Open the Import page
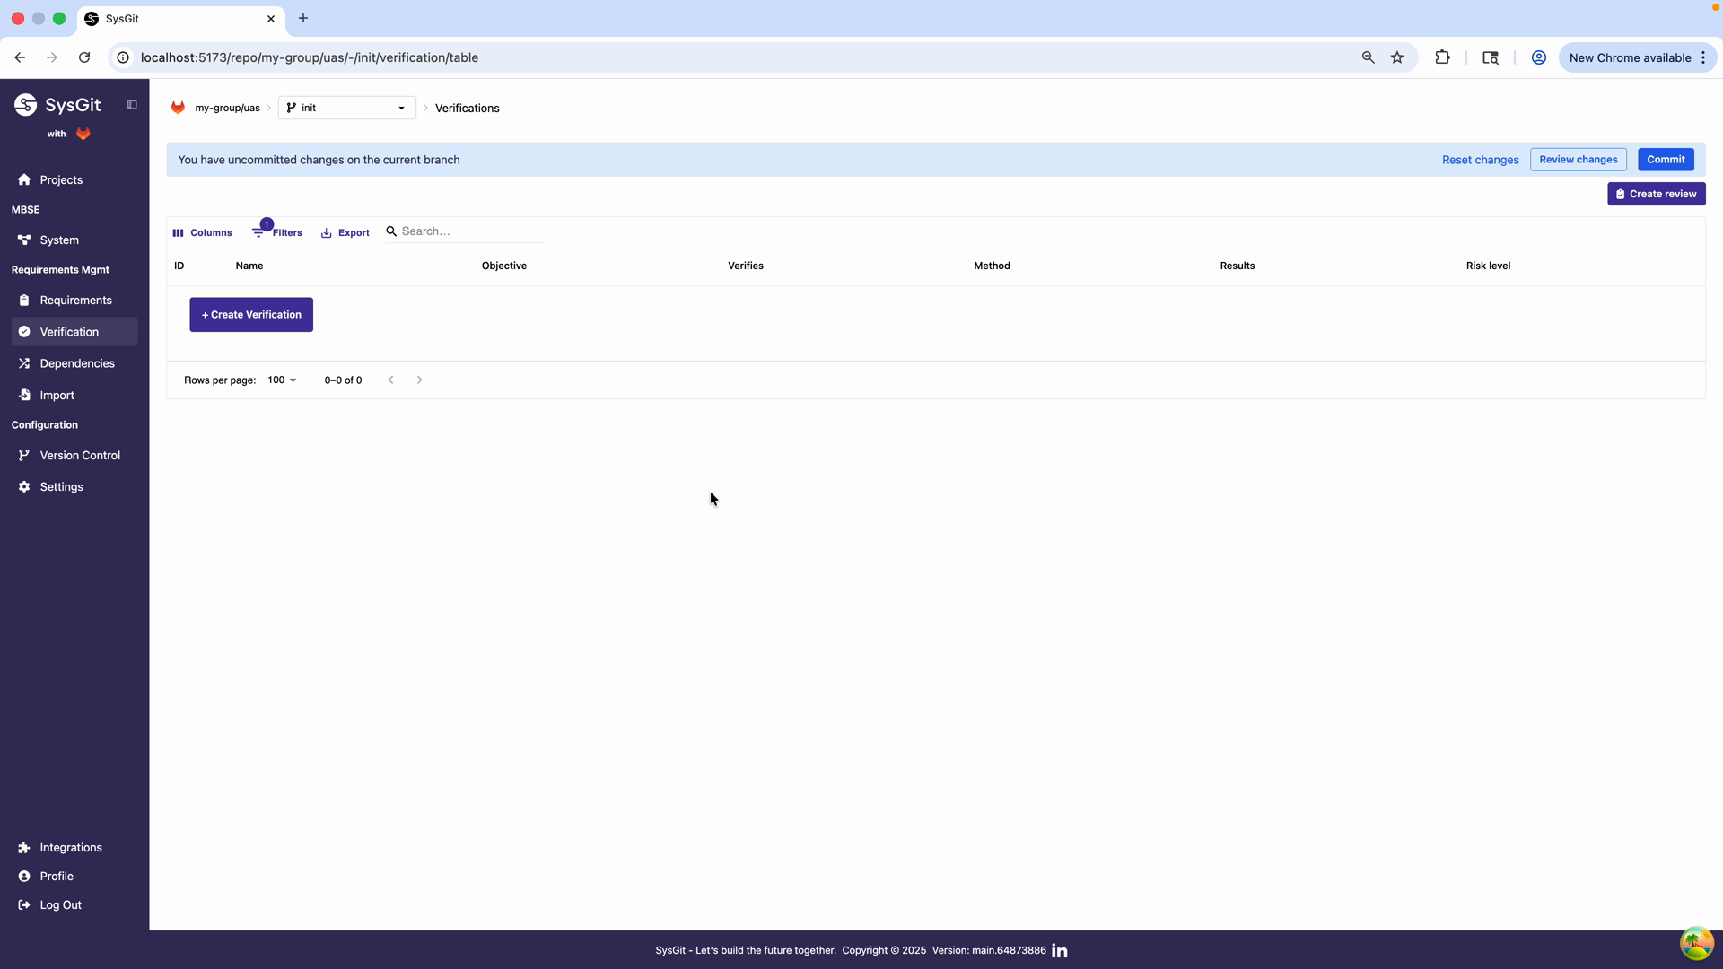 pyautogui.click(x=57, y=395)
